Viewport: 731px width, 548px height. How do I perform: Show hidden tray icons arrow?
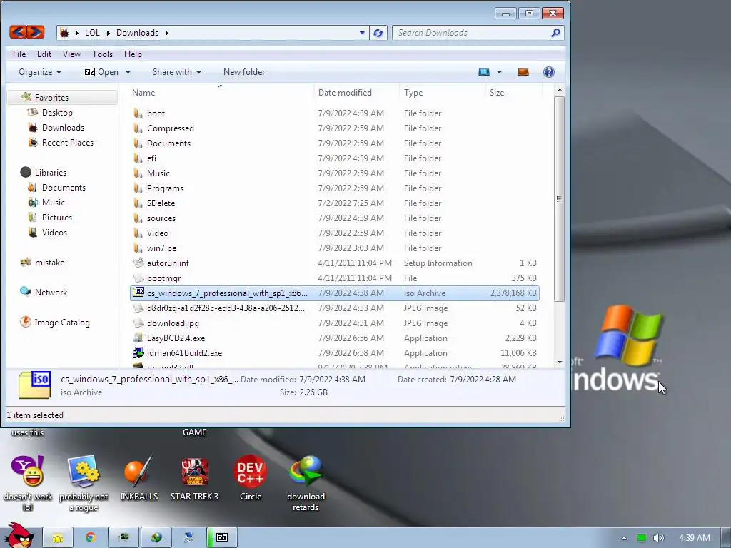pyautogui.click(x=624, y=538)
